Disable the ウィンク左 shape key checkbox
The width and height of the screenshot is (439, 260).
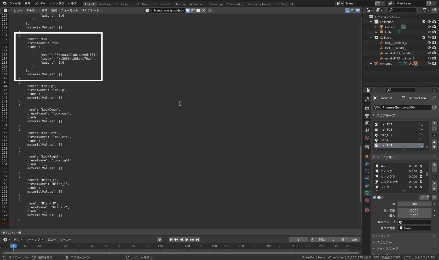point(421,177)
